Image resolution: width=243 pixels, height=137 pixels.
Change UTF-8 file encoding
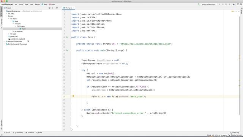tap(218, 135)
